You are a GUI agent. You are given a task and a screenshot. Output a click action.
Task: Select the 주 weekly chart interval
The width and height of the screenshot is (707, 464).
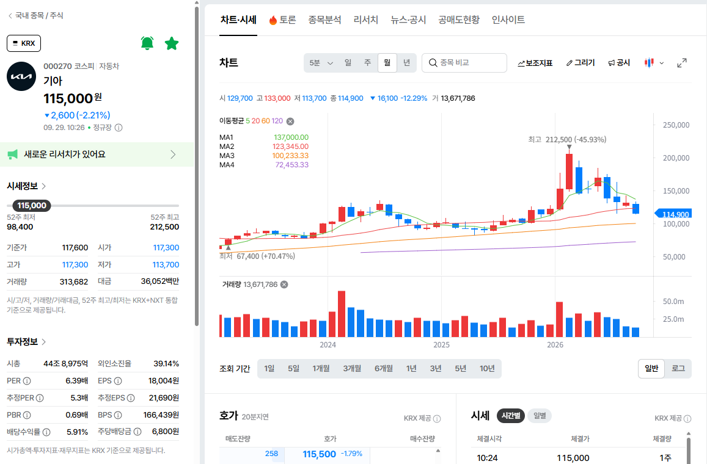367,63
